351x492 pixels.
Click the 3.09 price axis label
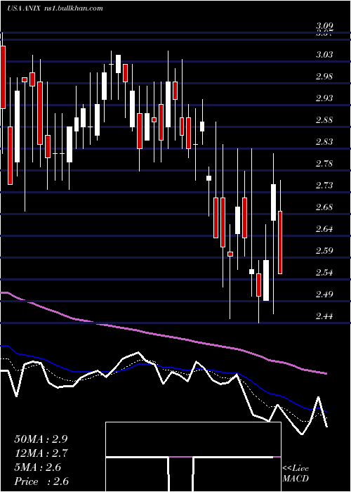pyautogui.click(x=324, y=26)
